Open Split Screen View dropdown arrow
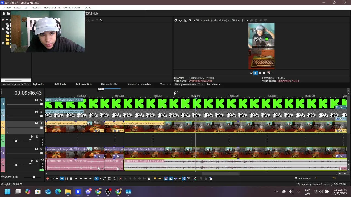This screenshot has width=351, height=197. coord(194,20)
